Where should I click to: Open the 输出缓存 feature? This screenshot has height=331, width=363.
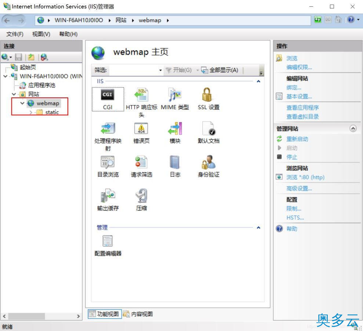click(108, 200)
